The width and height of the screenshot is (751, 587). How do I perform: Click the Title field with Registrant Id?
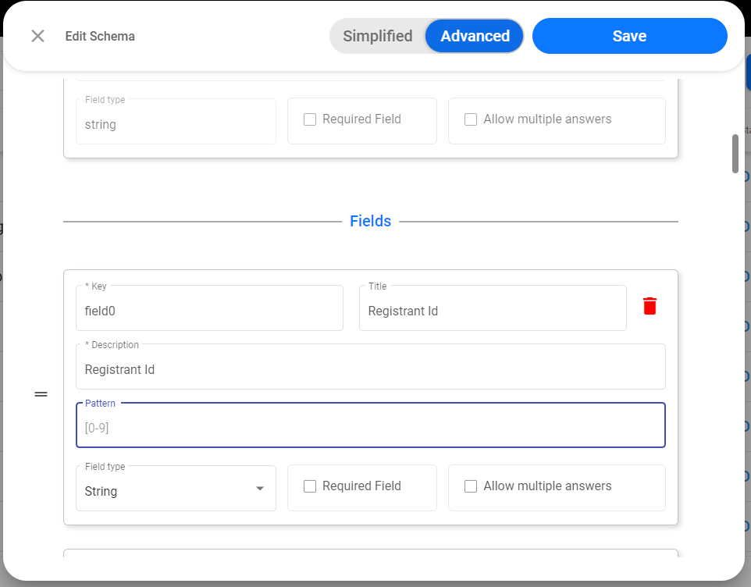[493, 308]
